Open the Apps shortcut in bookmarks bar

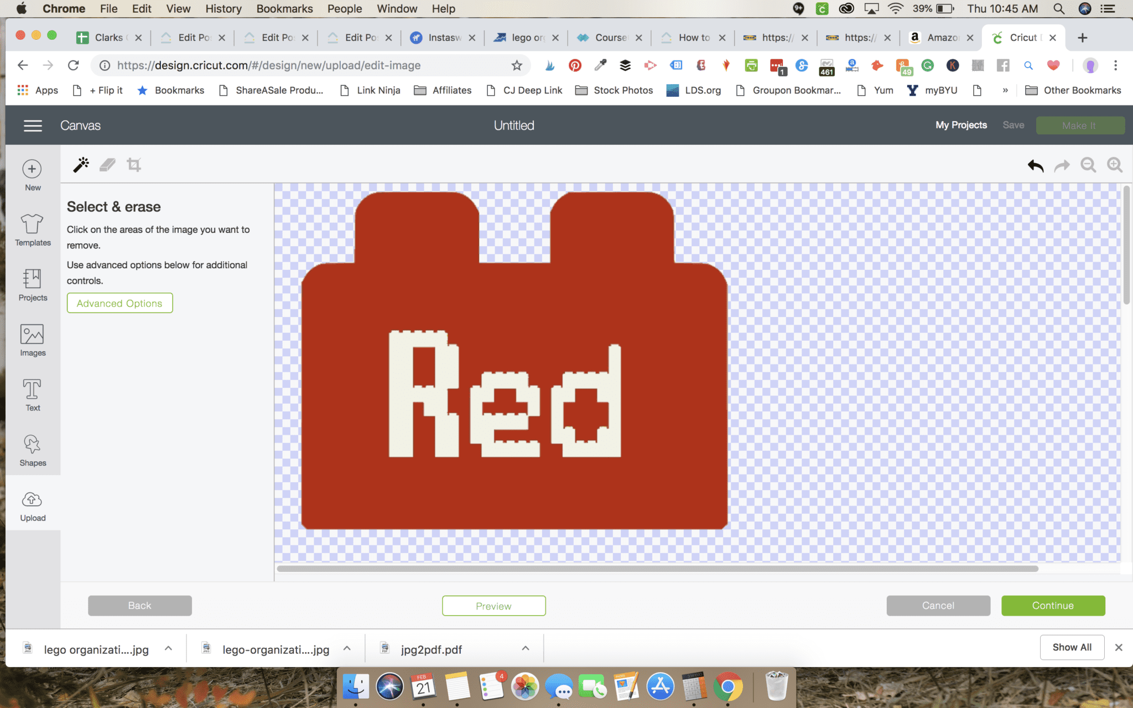(38, 90)
